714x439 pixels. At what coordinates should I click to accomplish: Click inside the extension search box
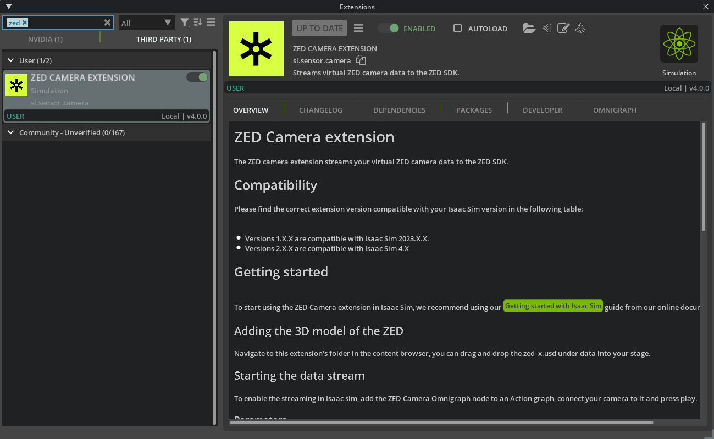tap(58, 23)
